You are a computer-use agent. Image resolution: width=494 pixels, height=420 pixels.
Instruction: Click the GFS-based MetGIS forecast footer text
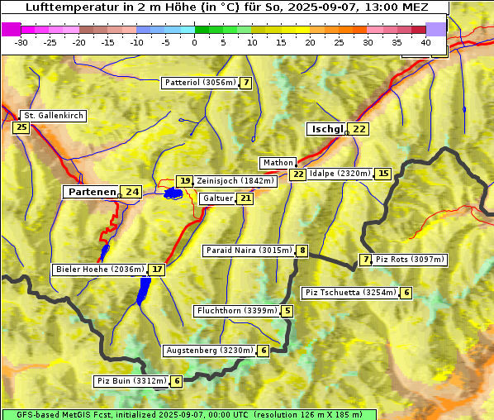point(189,415)
